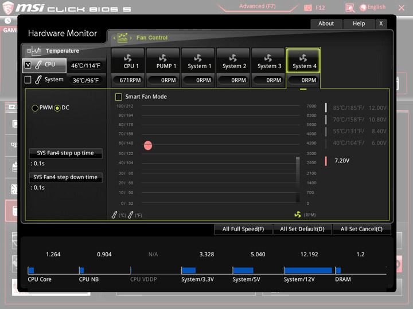This screenshot has width=413, height=309.
Task: Click the System/3.3V label
Action: tap(197, 279)
